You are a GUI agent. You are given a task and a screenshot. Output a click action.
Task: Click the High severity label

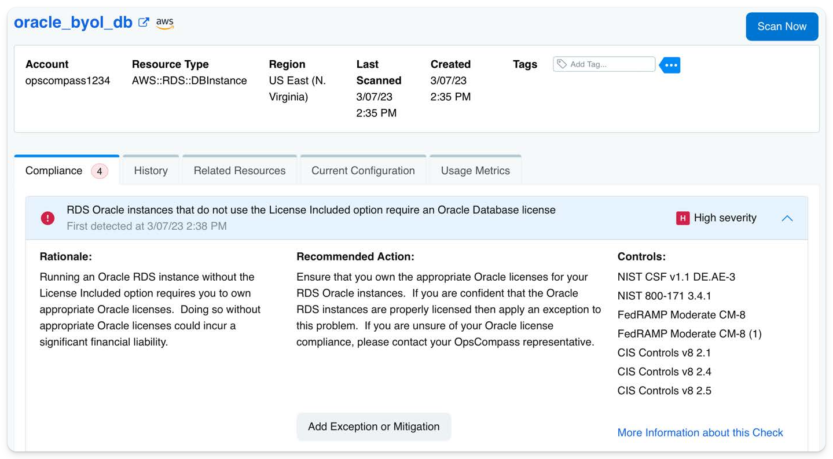(x=725, y=218)
